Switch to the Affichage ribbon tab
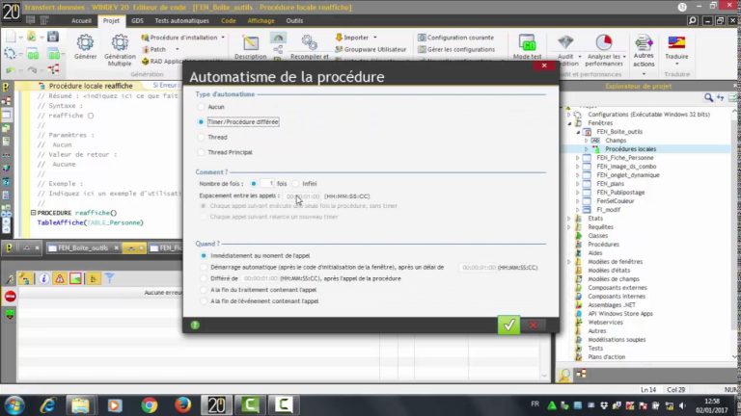Image resolution: width=741 pixels, height=416 pixels. pyautogui.click(x=261, y=19)
